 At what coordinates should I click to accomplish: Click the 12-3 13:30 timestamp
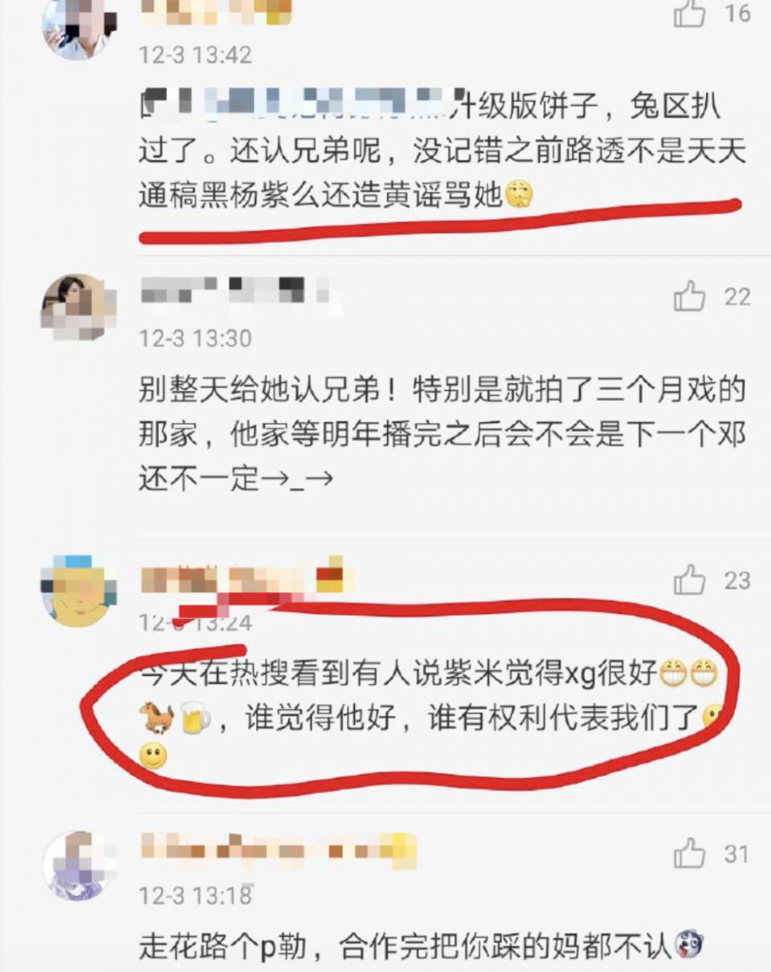tap(195, 338)
